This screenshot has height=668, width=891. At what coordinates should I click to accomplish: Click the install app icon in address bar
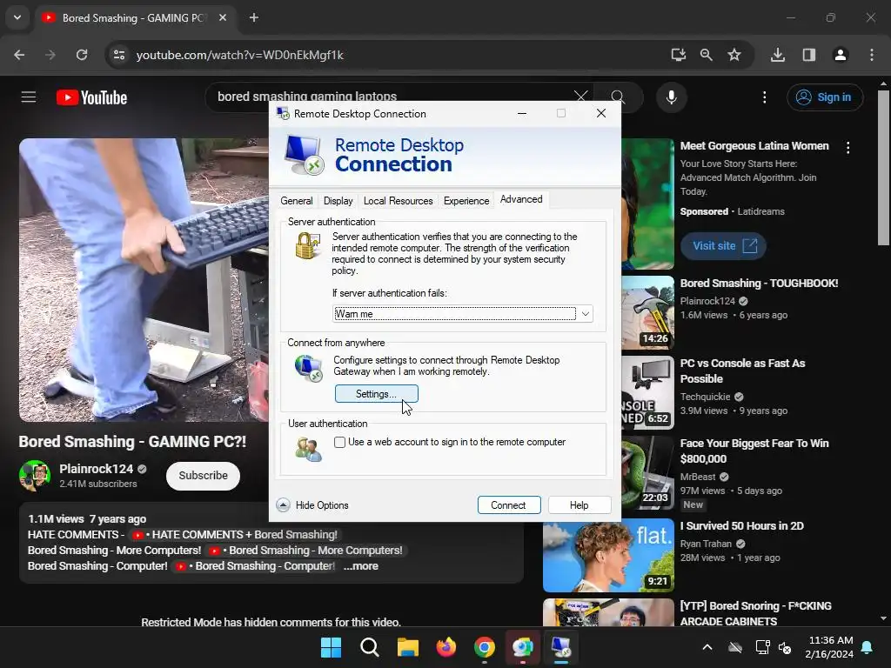pyautogui.click(x=678, y=55)
